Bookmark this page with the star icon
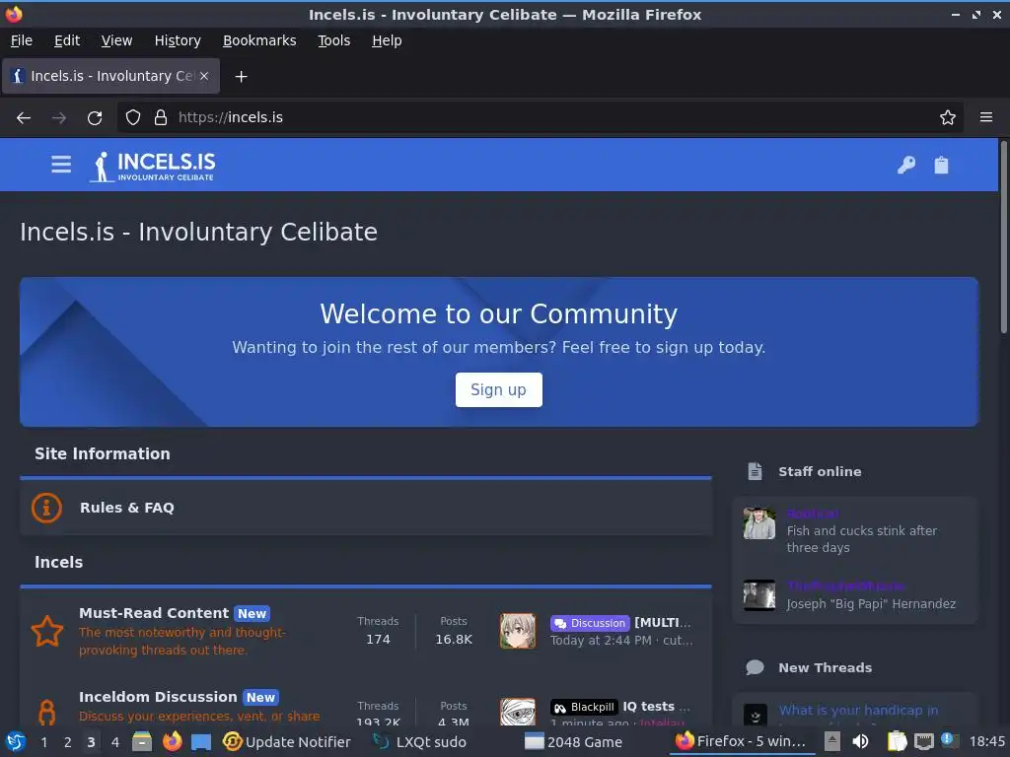 point(948,118)
